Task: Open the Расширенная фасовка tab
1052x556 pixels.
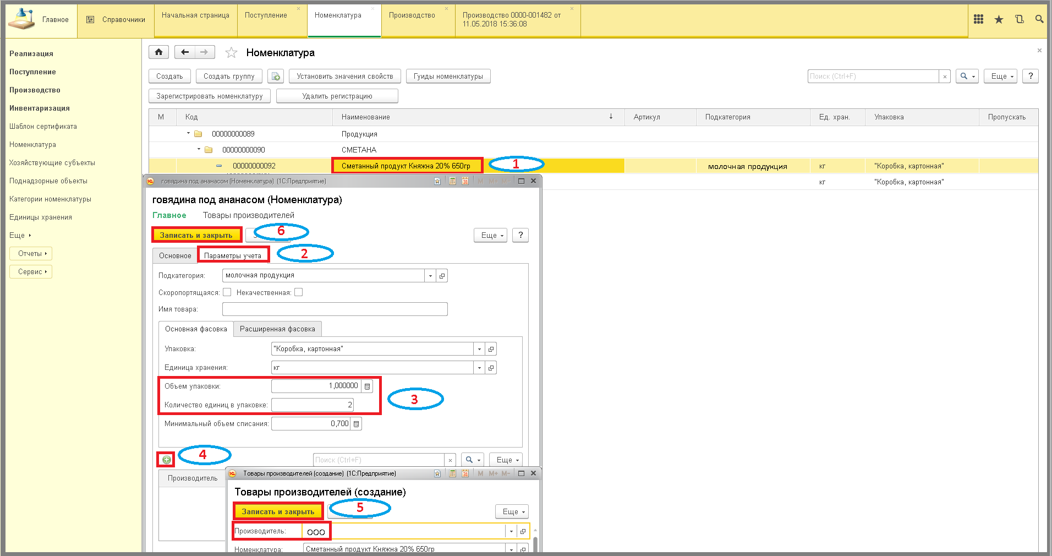Action: tap(277, 329)
